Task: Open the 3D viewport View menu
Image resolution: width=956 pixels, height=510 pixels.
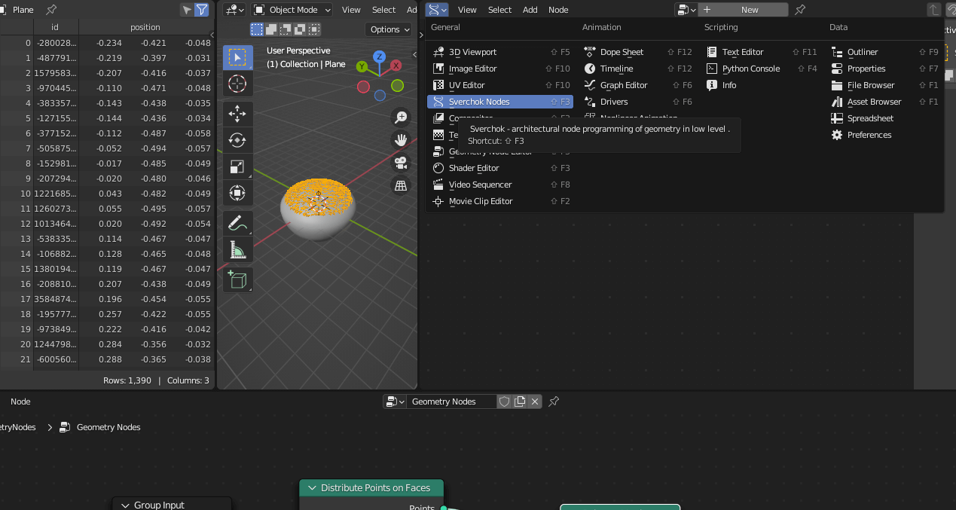Action: coord(351,10)
